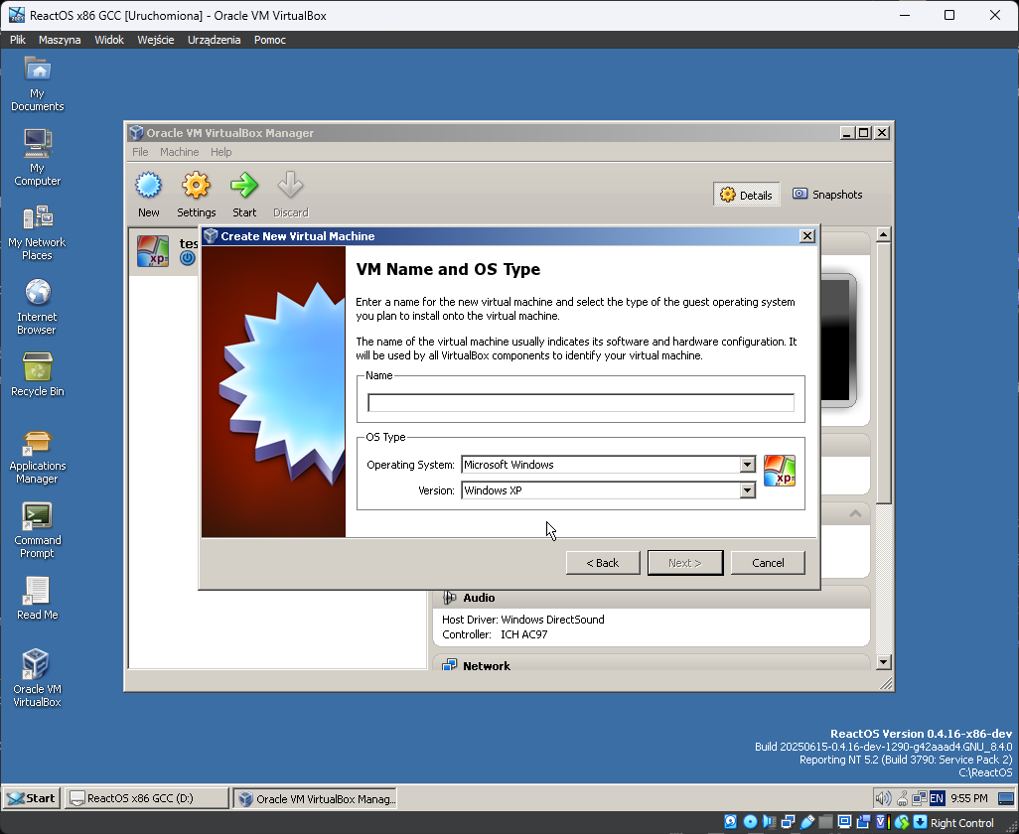Click the 9:55 PM clock in tray
The image size is (1019, 834).
pyautogui.click(x=969, y=798)
